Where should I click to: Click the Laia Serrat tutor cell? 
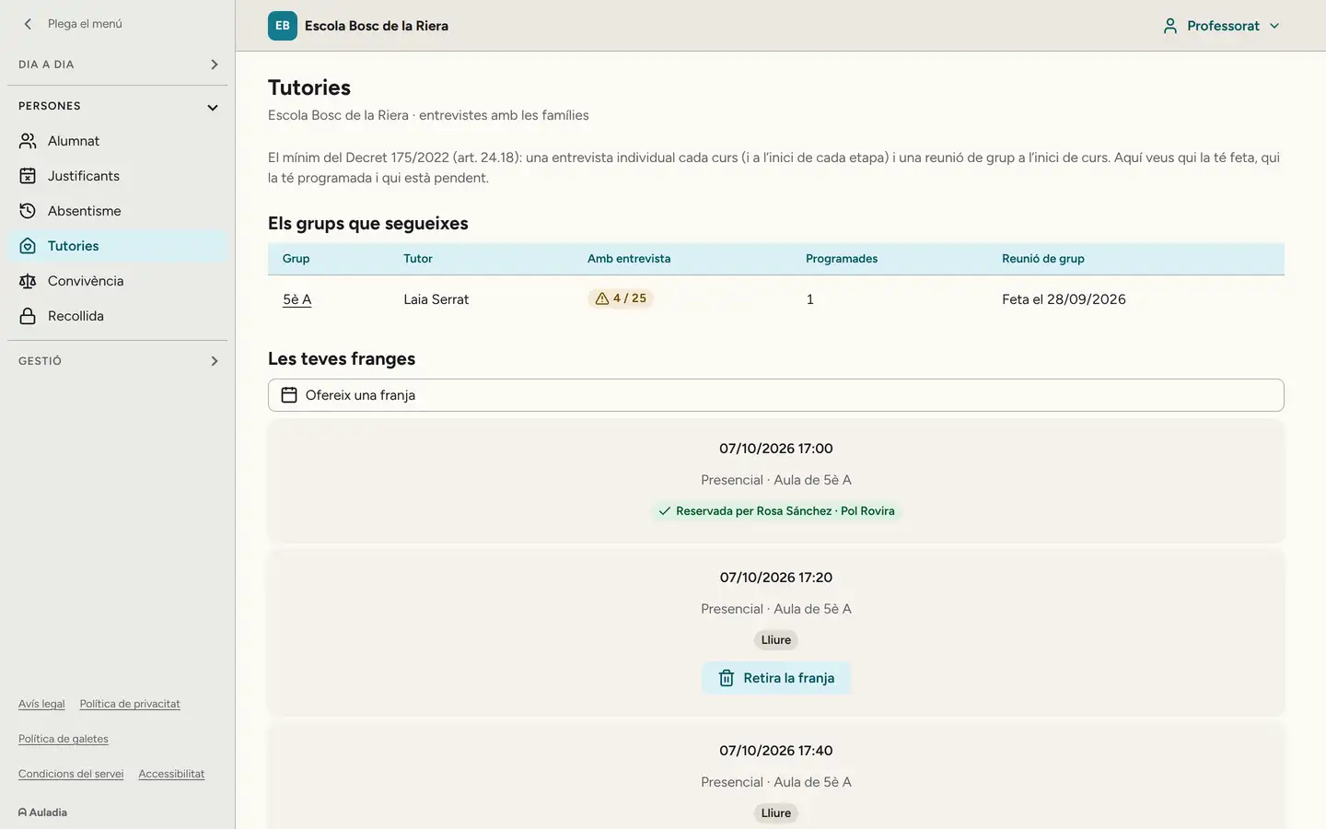point(436,299)
